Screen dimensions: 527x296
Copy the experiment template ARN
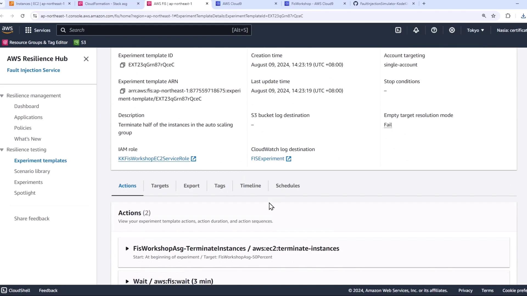[122, 91]
